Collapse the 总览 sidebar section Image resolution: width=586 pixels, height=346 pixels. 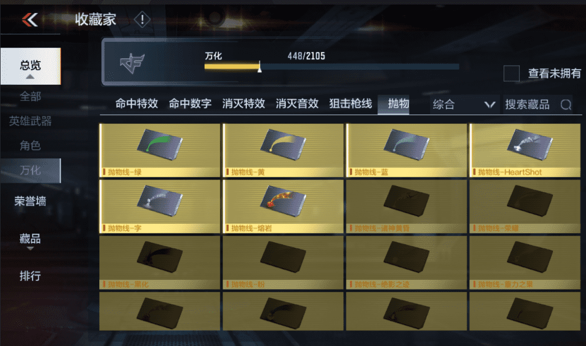click(30, 66)
